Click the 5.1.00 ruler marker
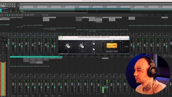172x97 pixels. (x=35, y=6)
